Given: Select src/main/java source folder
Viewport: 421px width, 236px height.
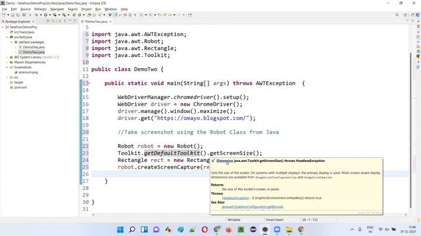Looking at the screenshot, I should (x=24, y=32).
